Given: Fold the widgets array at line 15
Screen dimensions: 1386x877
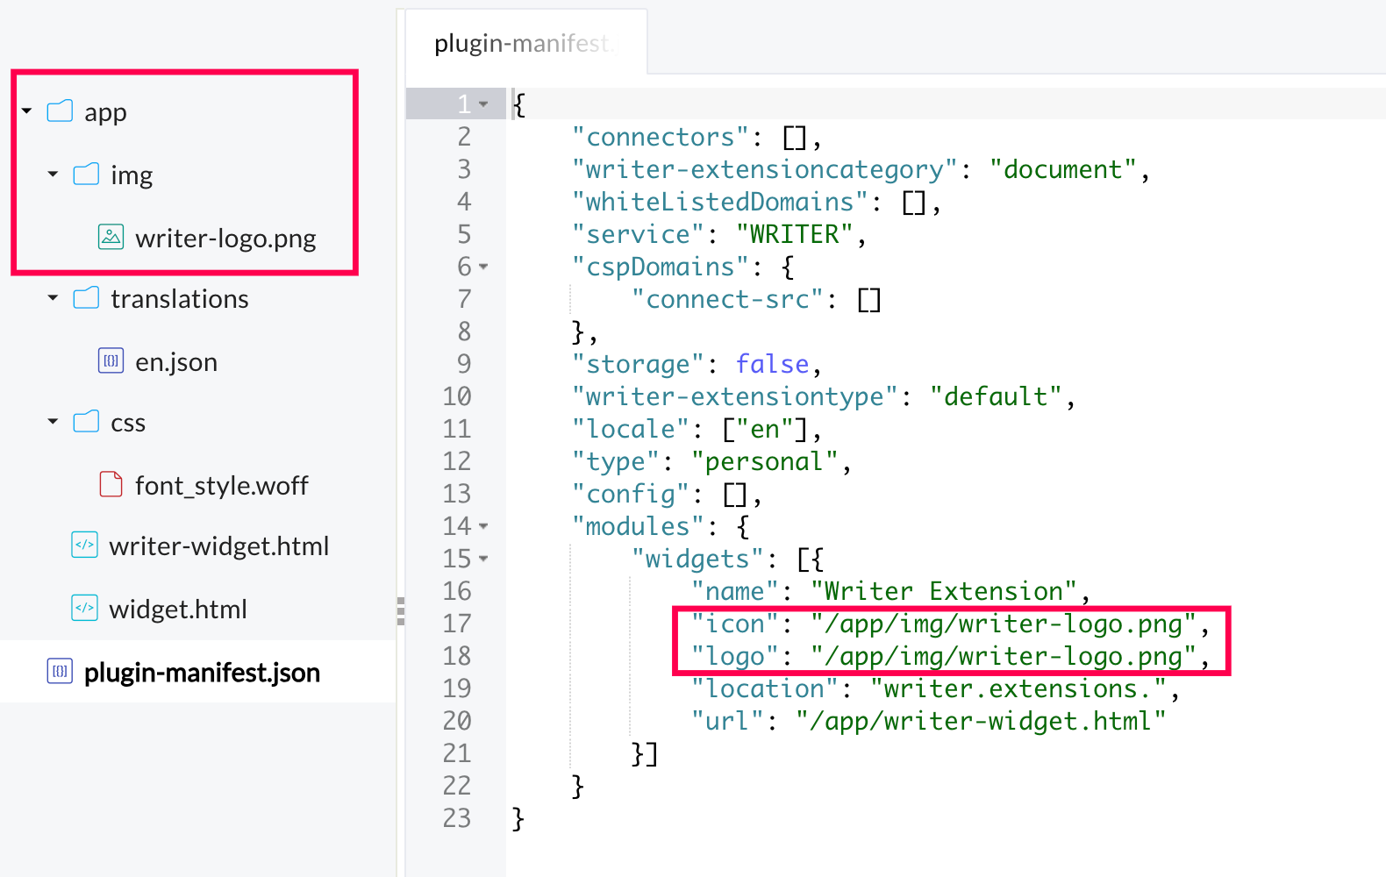Looking at the screenshot, I should click(483, 559).
